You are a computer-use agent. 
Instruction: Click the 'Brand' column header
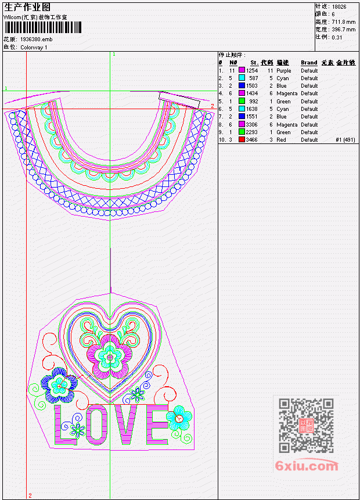tap(309, 63)
